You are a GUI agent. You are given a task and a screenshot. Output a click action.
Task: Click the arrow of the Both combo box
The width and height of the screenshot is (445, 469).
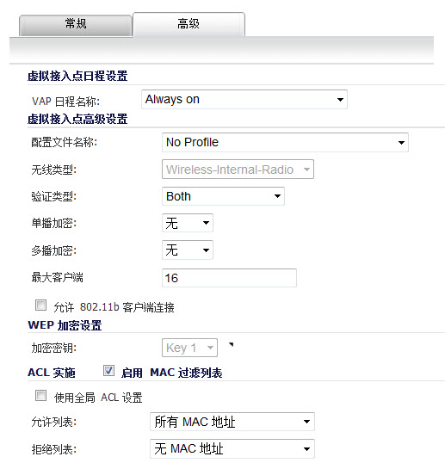pyautogui.click(x=277, y=196)
